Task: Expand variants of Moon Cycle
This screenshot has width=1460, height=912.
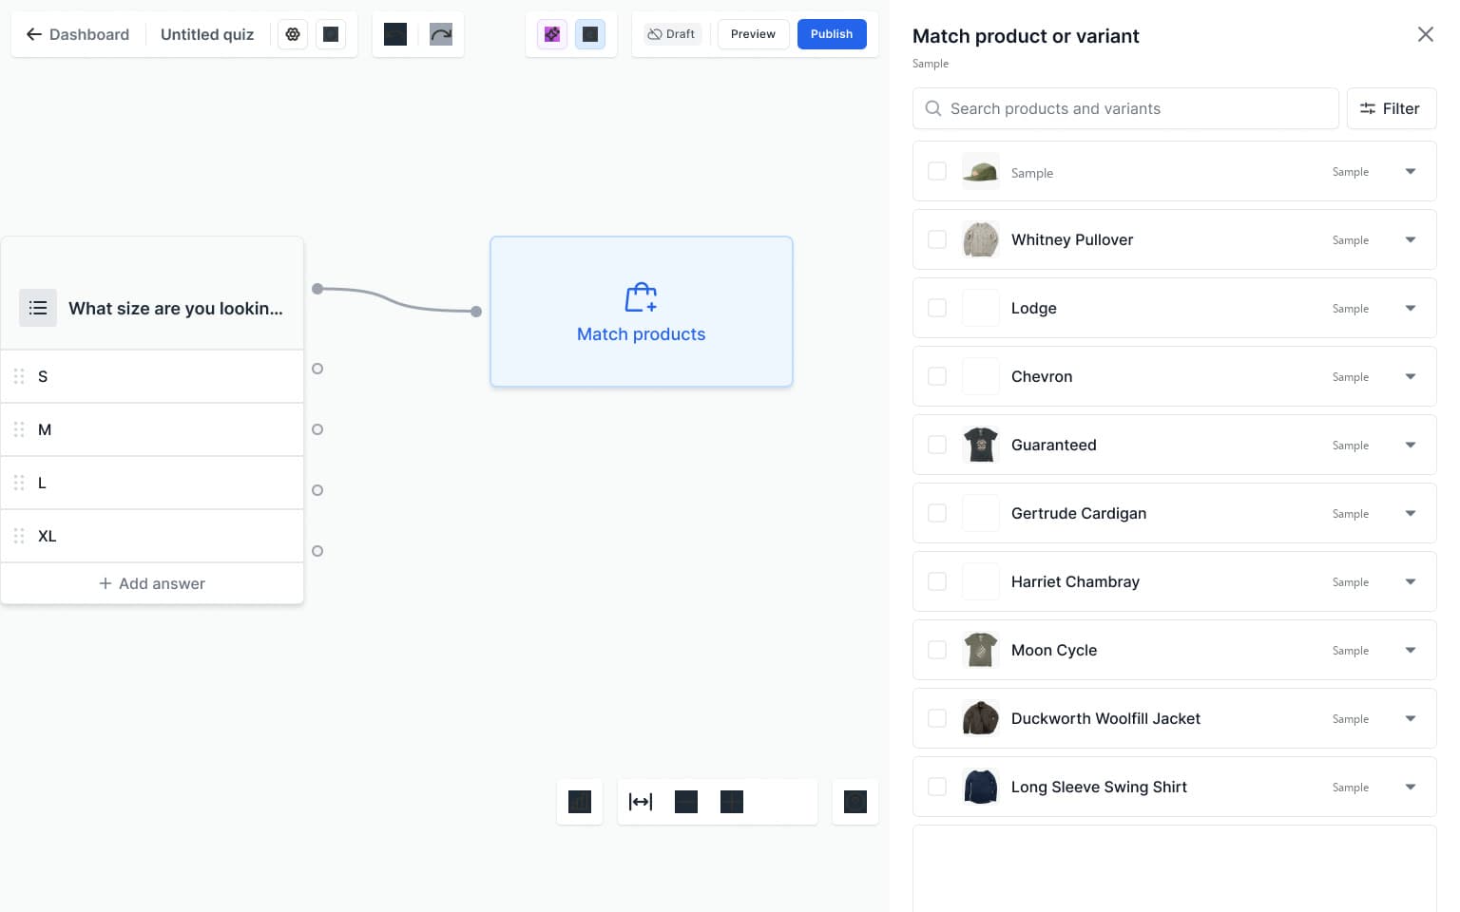Action: click(1411, 650)
